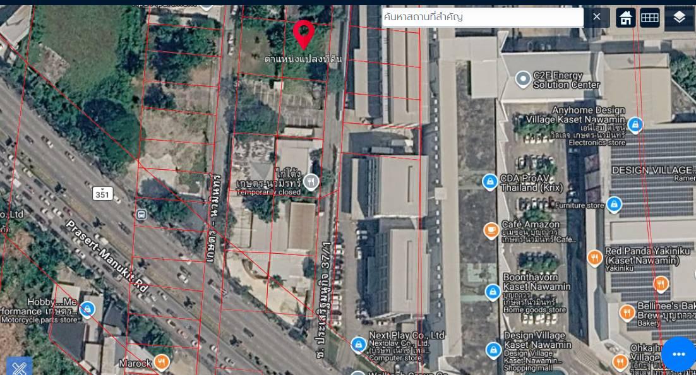This screenshot has width=696, height=375.
Task: Open the grid table view icon
Action: 649,18
